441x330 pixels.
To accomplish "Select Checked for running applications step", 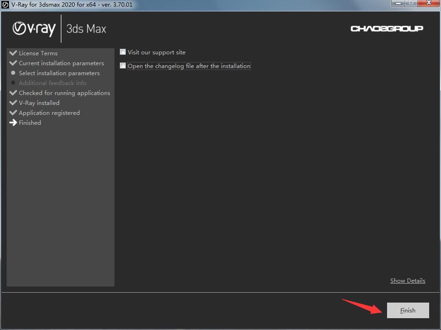I will coord(64,93).
